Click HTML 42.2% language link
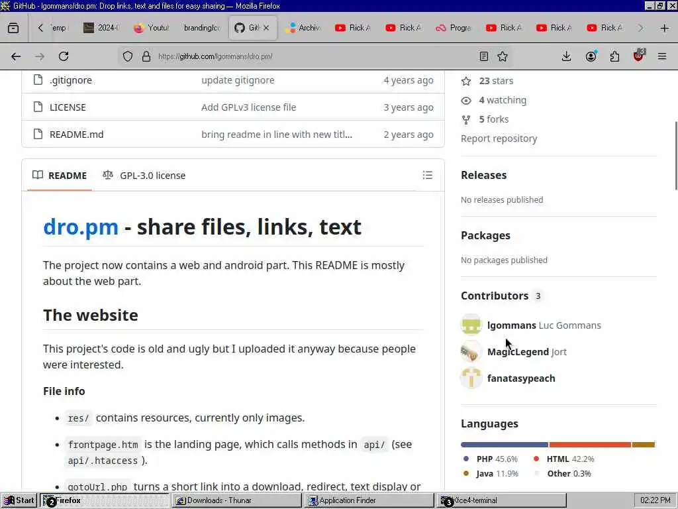 click(x=564, y=459)
